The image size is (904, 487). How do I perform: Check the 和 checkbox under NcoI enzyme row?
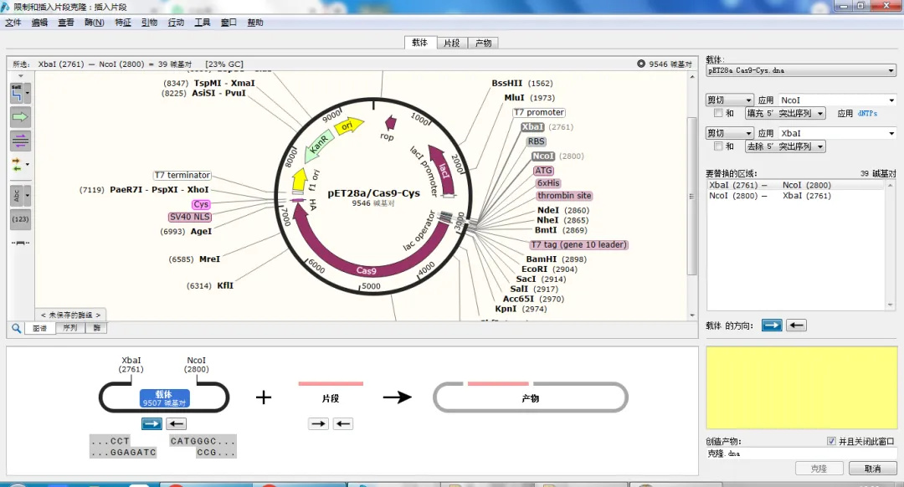coord(718,113)
